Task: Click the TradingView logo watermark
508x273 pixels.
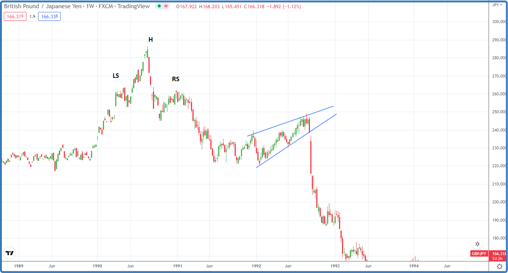Action: (x=10, y=253)
